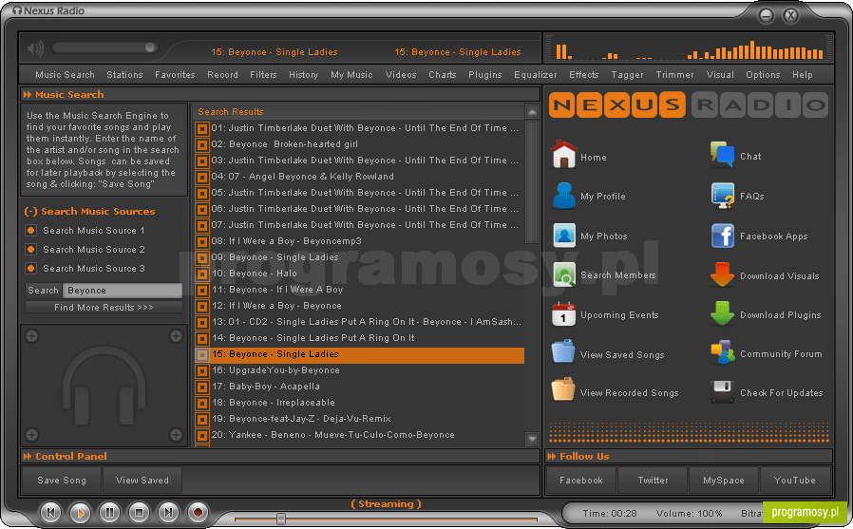853x529 pixels.
Task: Toggle Search Music Source 2
Action: pyautogui.click(x=31, y=250)
